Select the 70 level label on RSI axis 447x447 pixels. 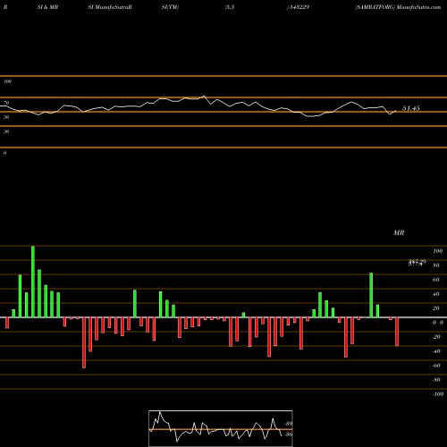pos(6,103)
